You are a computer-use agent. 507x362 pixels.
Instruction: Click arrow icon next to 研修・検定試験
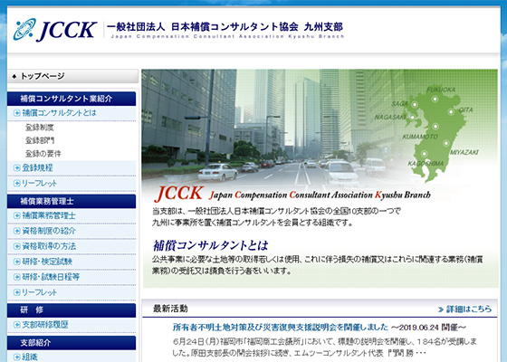17,262
